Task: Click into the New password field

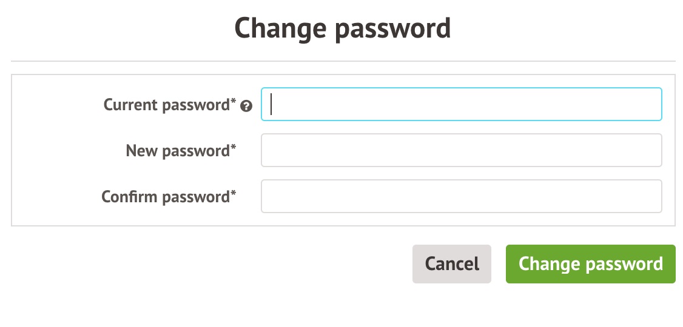Action: tap(461, 150)
